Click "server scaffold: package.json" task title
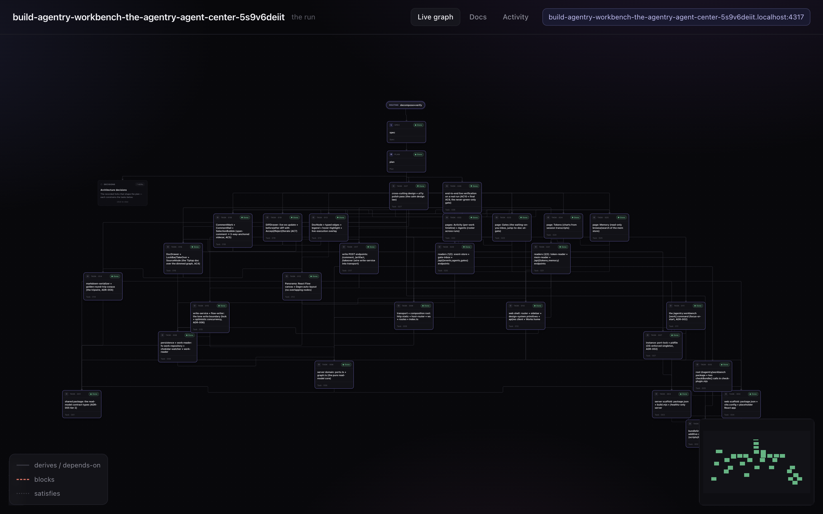Image resolution: width=823 pixels, height=514 pixels. pyautogui.click(x=671, y=401)
